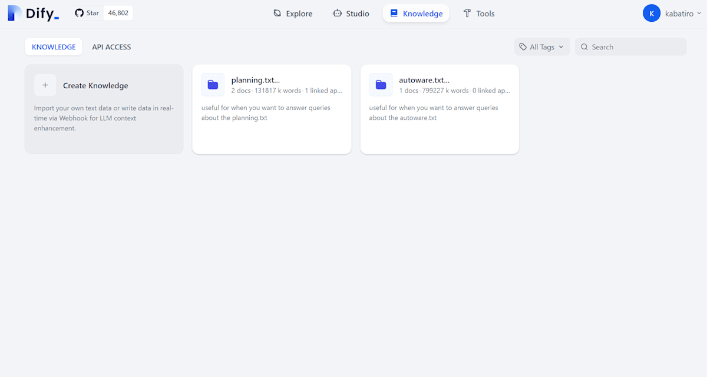Image resolution: width=707 pixels, height=377 pixels.
Task: Select the KNOWLEDGE tab
Action: pos(54,46)
